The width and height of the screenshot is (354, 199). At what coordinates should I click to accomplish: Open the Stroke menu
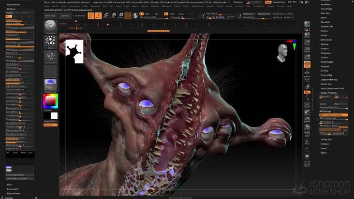229,6
